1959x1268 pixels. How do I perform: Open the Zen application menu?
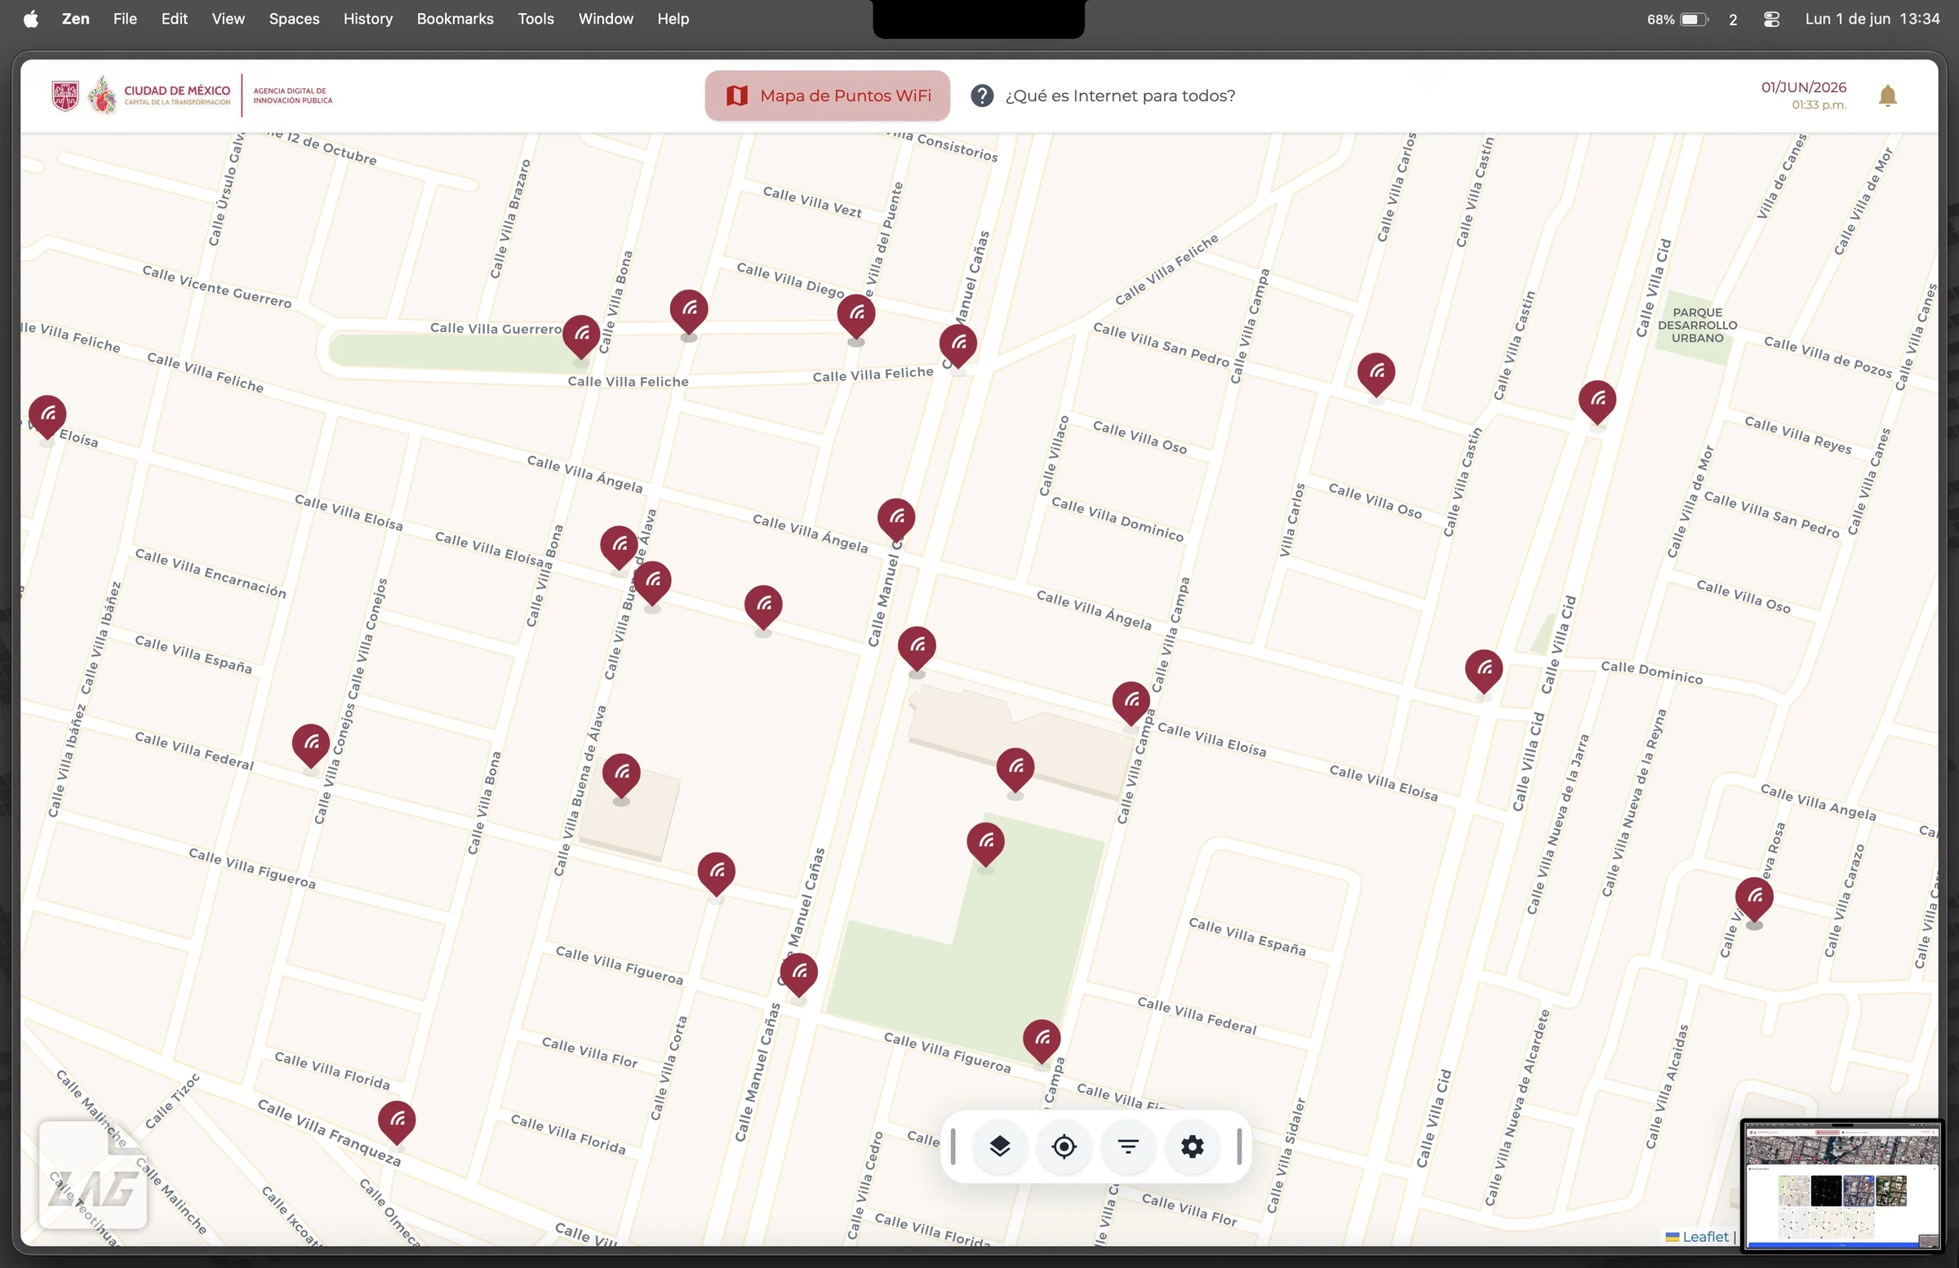click(x=76, y=18)
